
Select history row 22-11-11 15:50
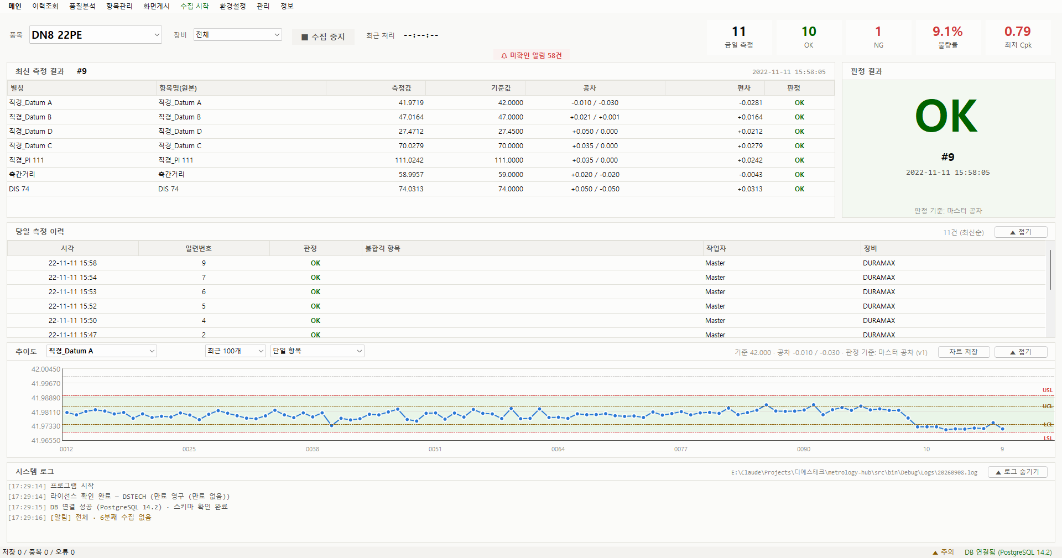527,321
